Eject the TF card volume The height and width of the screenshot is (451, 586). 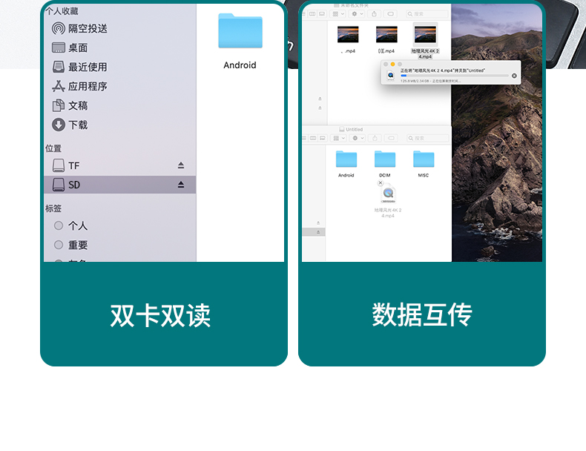pos(181,165)
